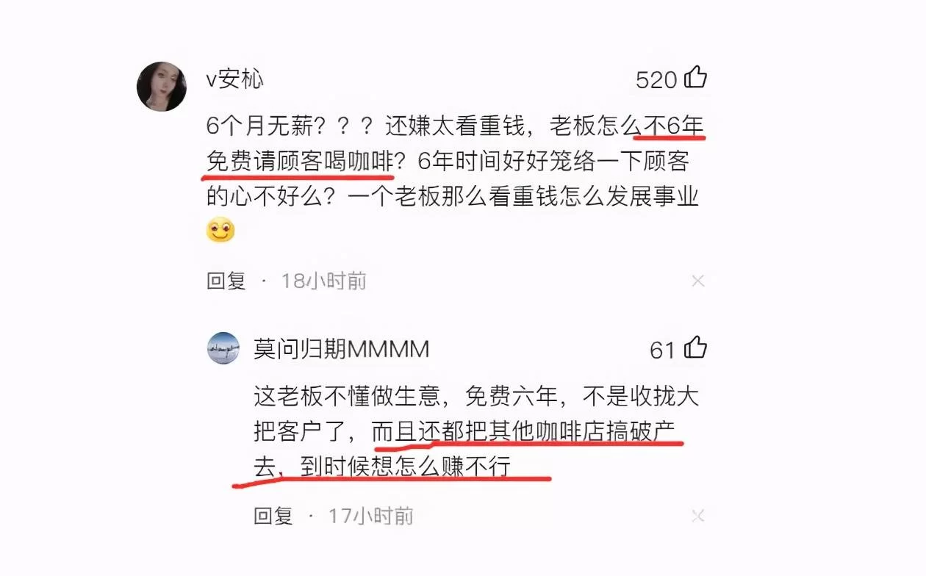
Task: Click the username 莫问归期MMMM
Action: point(341,349)
